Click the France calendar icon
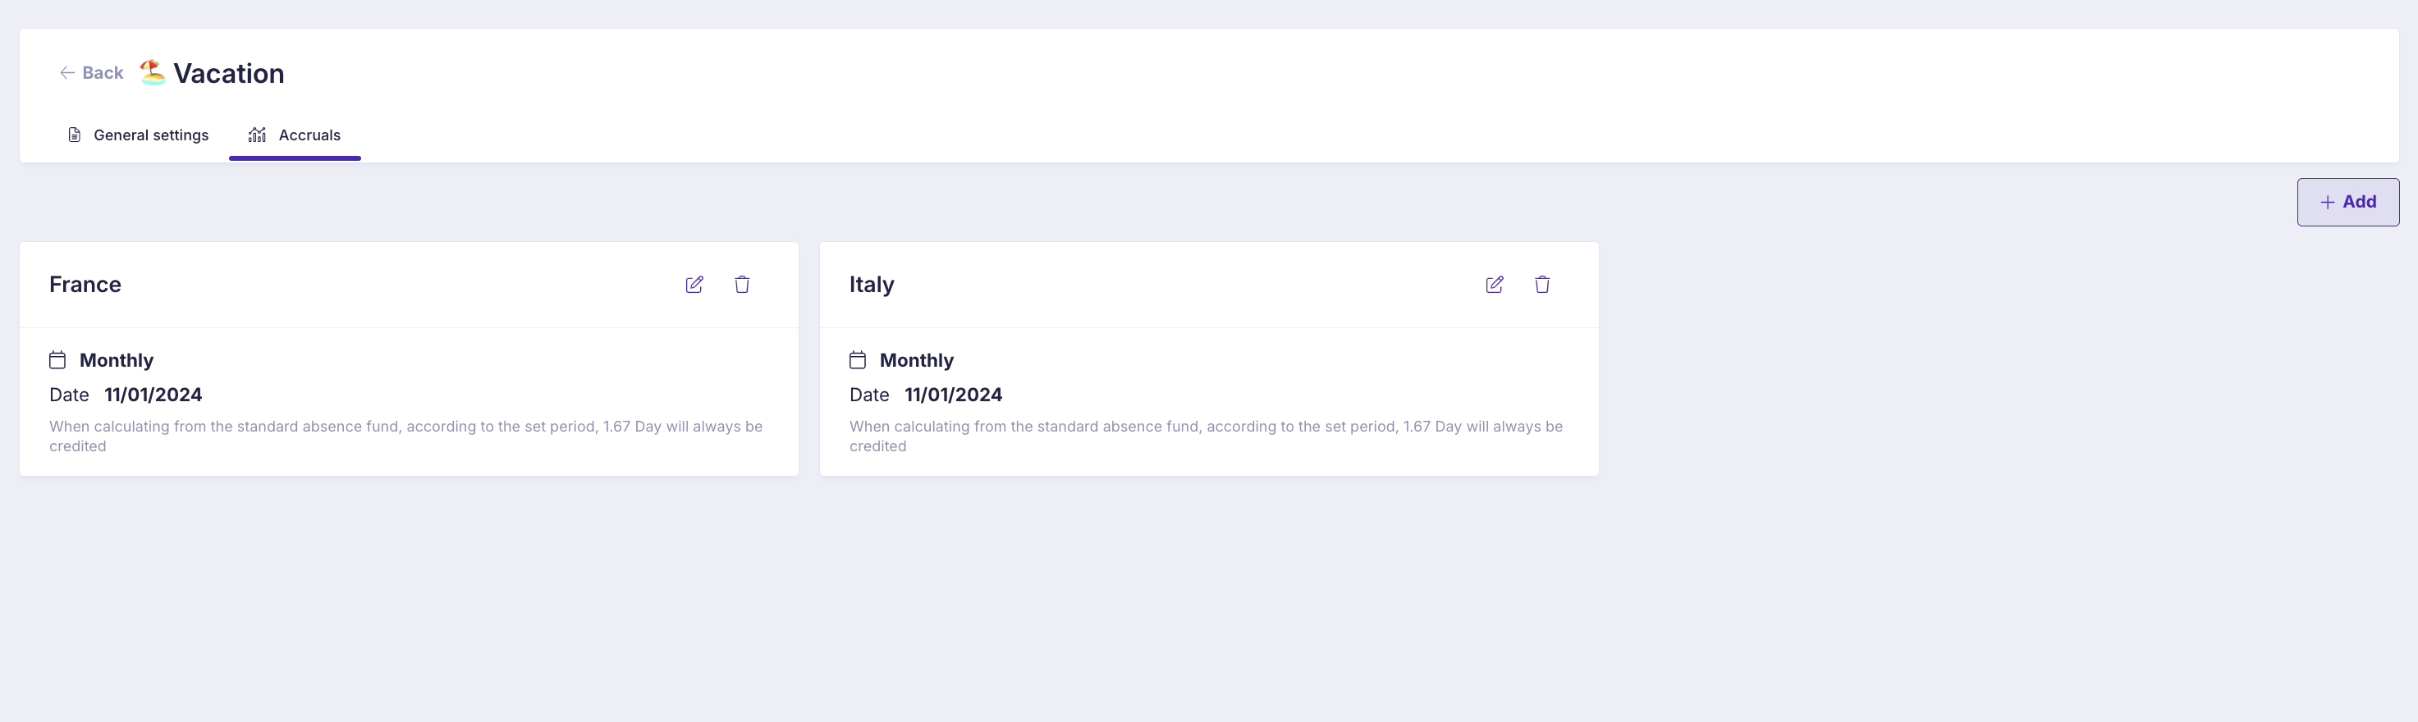The height and width of the screenshot is (722, 2418). click(x=57, y=359)
